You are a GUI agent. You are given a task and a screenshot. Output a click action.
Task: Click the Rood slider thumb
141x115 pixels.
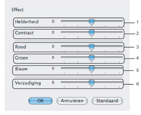click(x=91, y=47)
